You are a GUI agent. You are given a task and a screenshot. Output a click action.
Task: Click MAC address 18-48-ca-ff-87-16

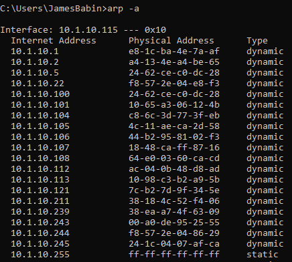174,148
